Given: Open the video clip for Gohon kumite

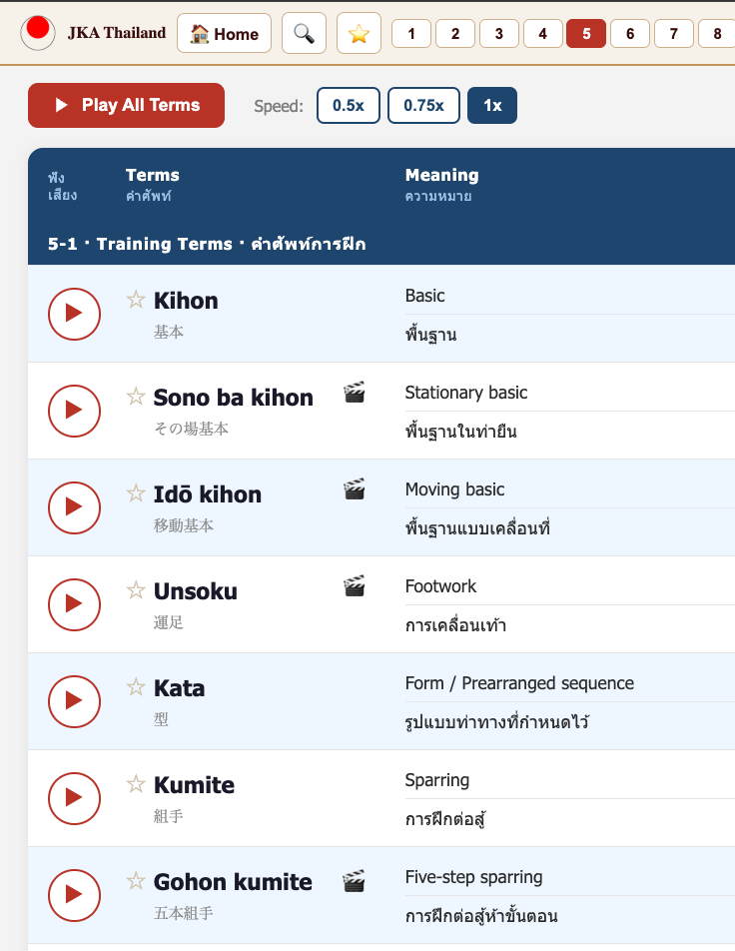Looking at the screenshot, I should [355, 881].
